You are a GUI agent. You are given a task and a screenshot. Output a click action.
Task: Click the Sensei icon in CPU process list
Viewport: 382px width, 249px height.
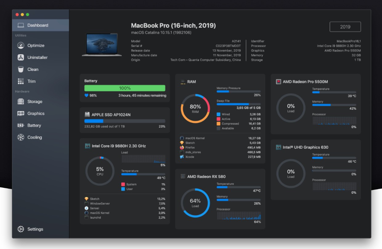(x=87, y=208)
